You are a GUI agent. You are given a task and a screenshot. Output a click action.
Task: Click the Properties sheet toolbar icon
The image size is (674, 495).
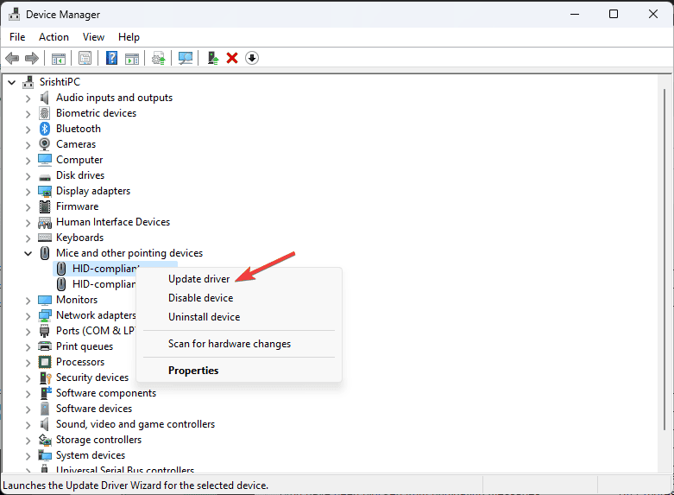click(x=85, y=58)
